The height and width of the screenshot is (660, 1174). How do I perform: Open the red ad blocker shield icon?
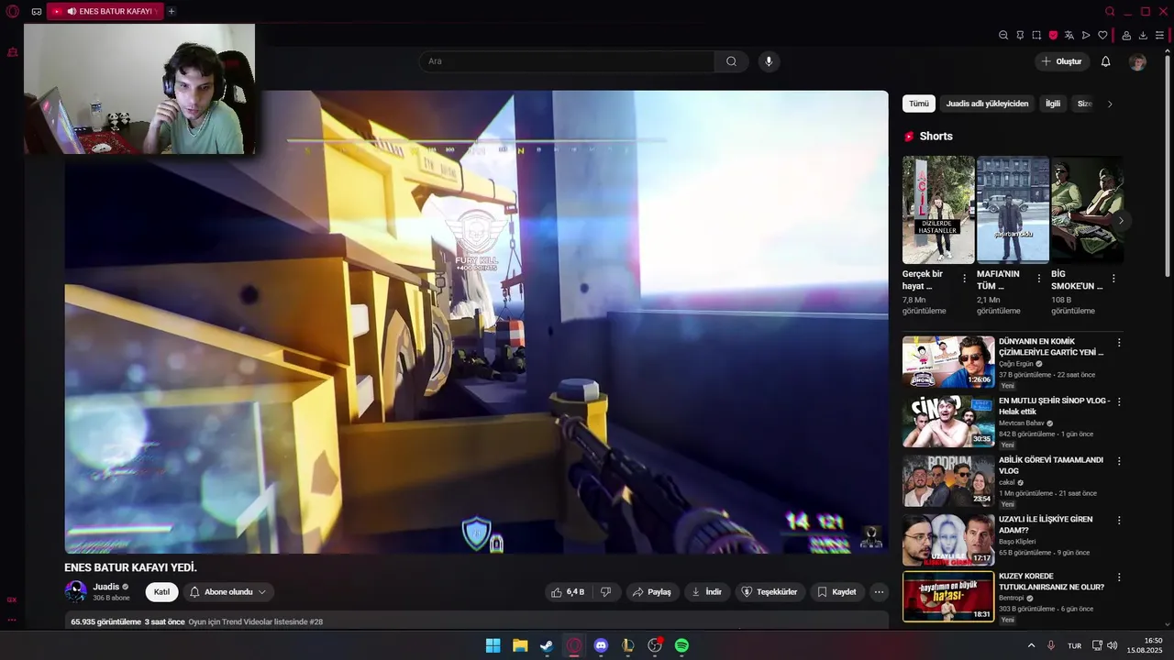point(1053,35)
